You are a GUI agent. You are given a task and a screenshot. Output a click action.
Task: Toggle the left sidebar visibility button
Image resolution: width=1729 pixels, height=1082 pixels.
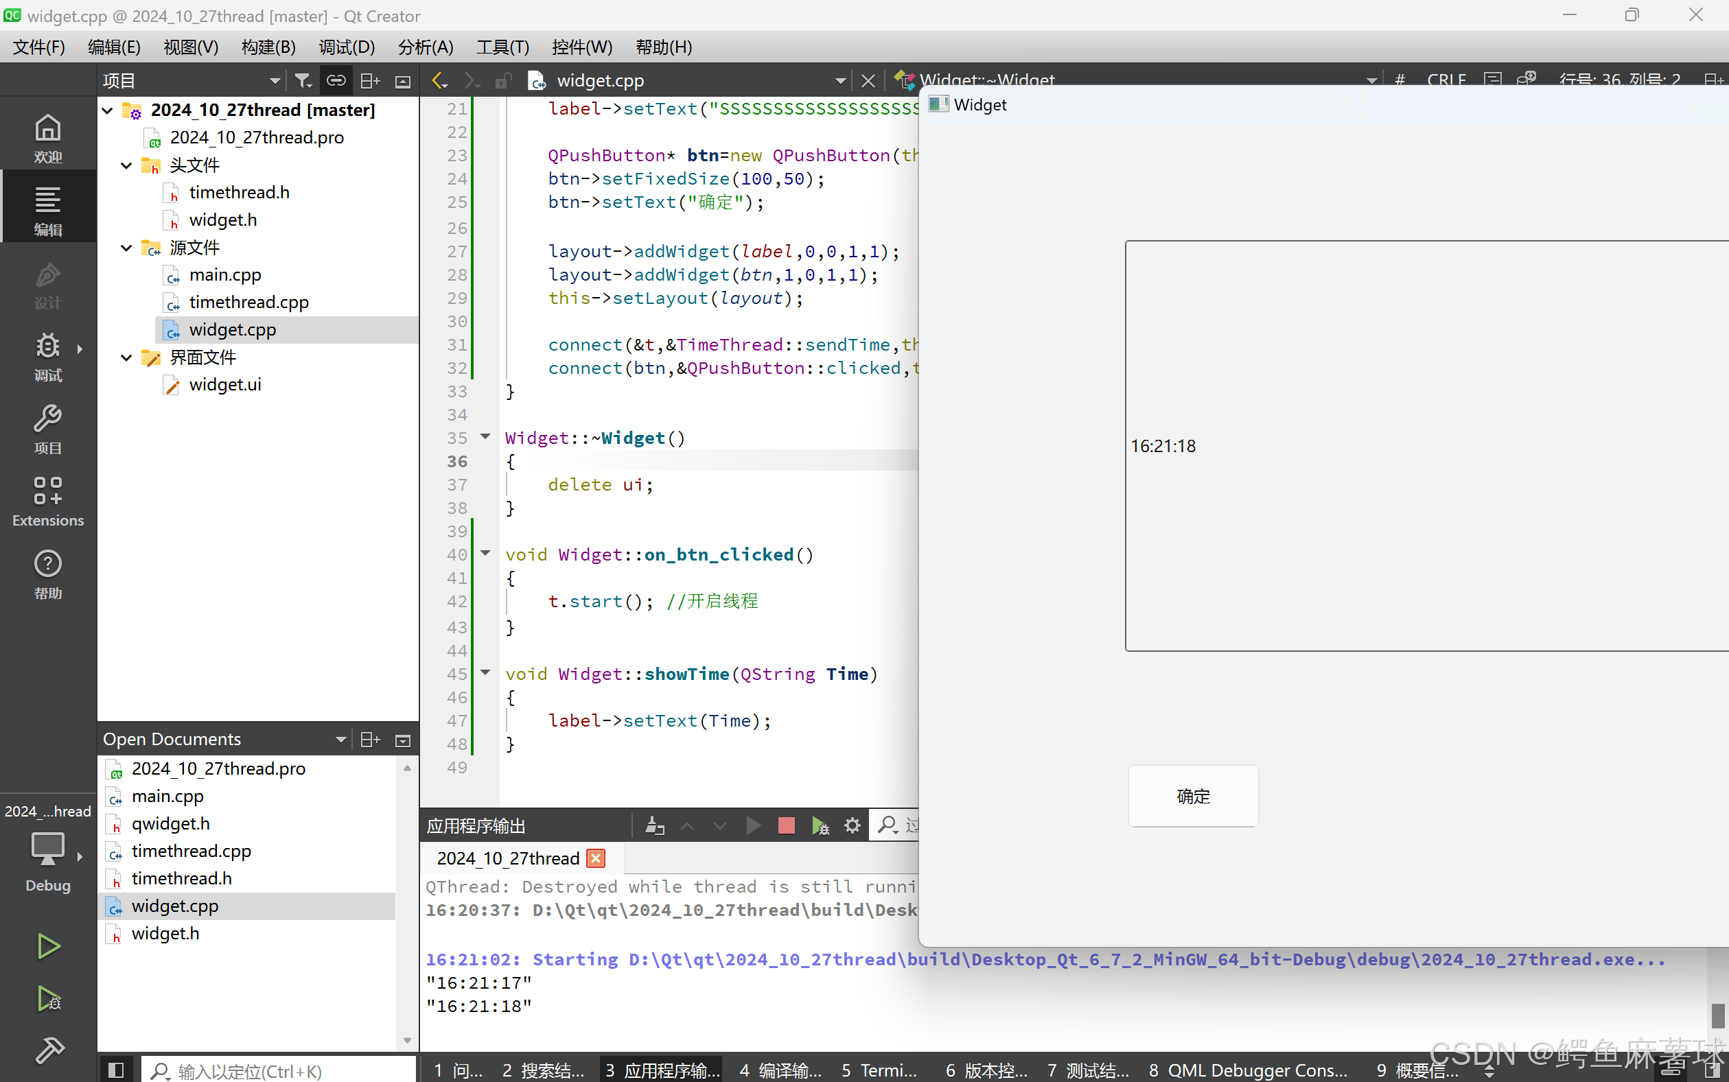click(115, 1070)
